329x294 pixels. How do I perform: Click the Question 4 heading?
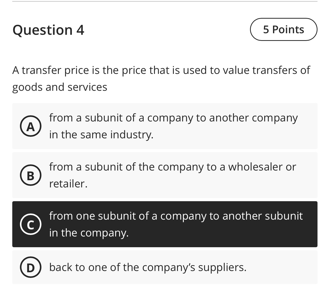coord(49,29)
